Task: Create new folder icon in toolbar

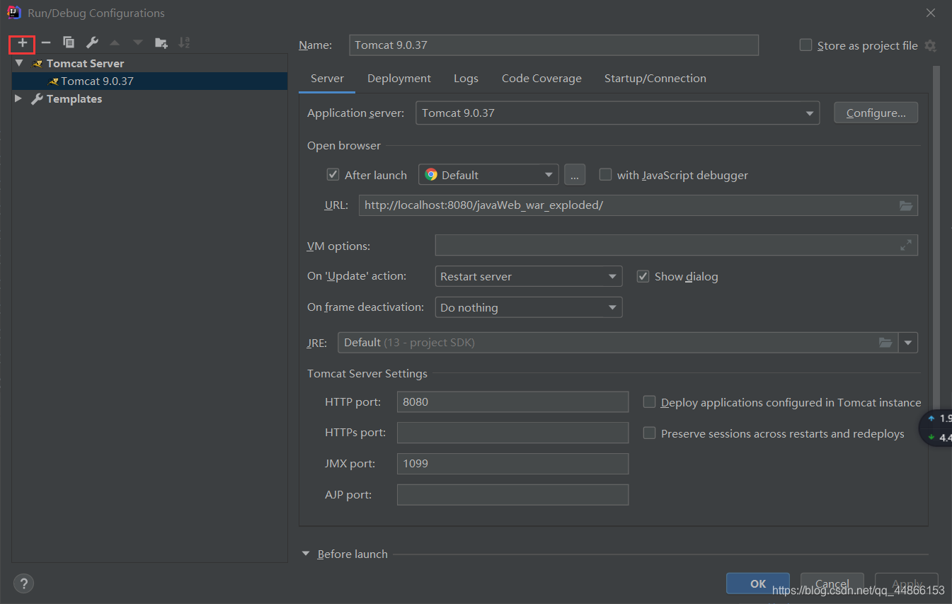Action: click(161, 43)
